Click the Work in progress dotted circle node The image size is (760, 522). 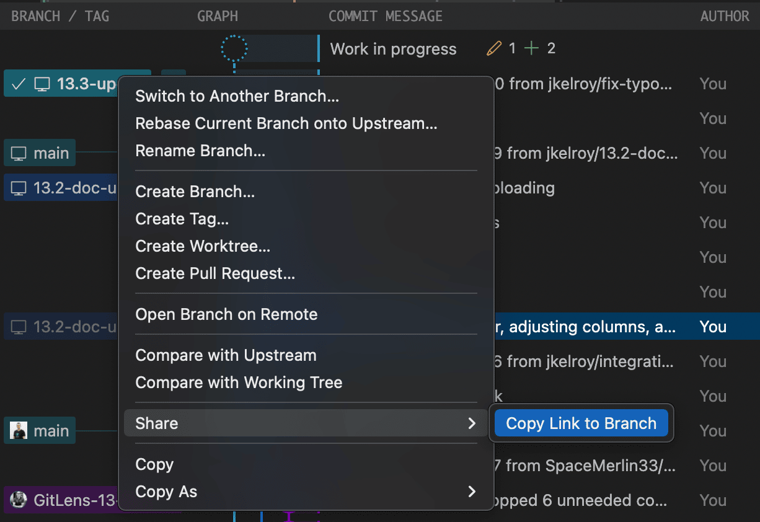[234, 48]
